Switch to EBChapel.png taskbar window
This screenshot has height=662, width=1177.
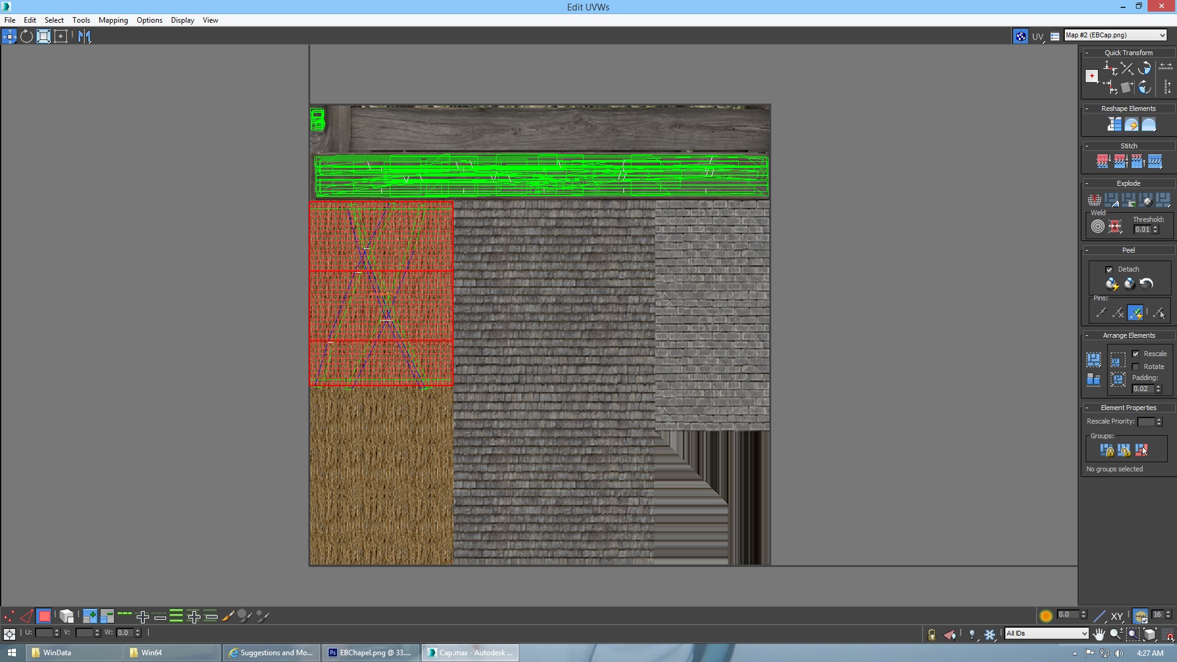click(x=371, y=653)
